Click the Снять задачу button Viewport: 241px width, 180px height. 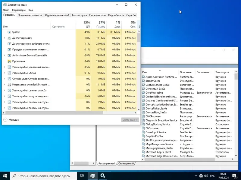point(128,119)
